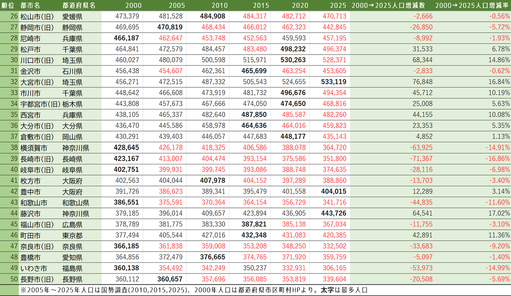
Task: Select the 長崎市(旧) city cell
Action: [37, 159]
